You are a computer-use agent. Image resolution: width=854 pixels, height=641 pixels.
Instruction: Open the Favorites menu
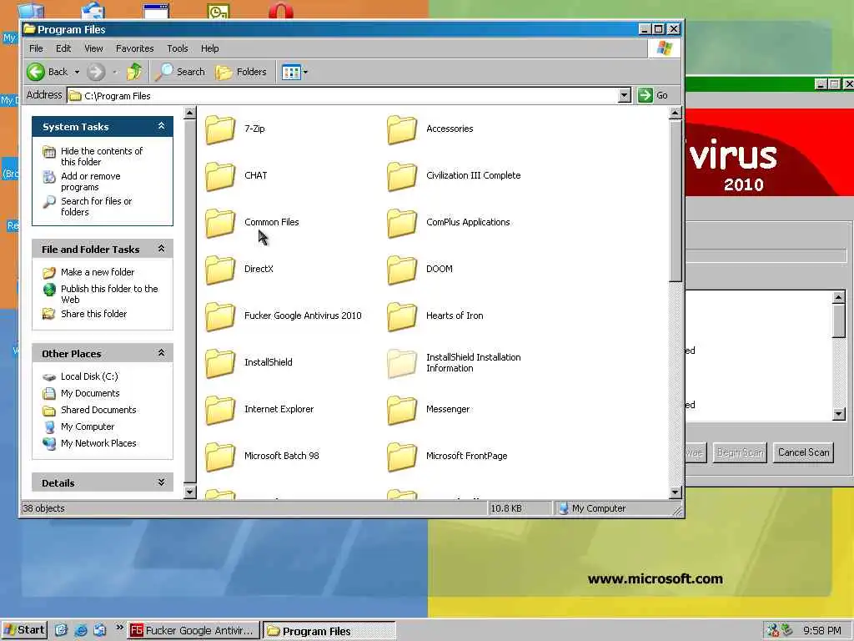tap(134, 48)
